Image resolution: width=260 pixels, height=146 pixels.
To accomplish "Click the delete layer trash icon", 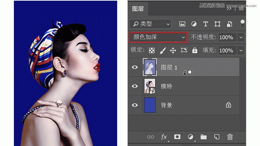I will click(229, 137).
